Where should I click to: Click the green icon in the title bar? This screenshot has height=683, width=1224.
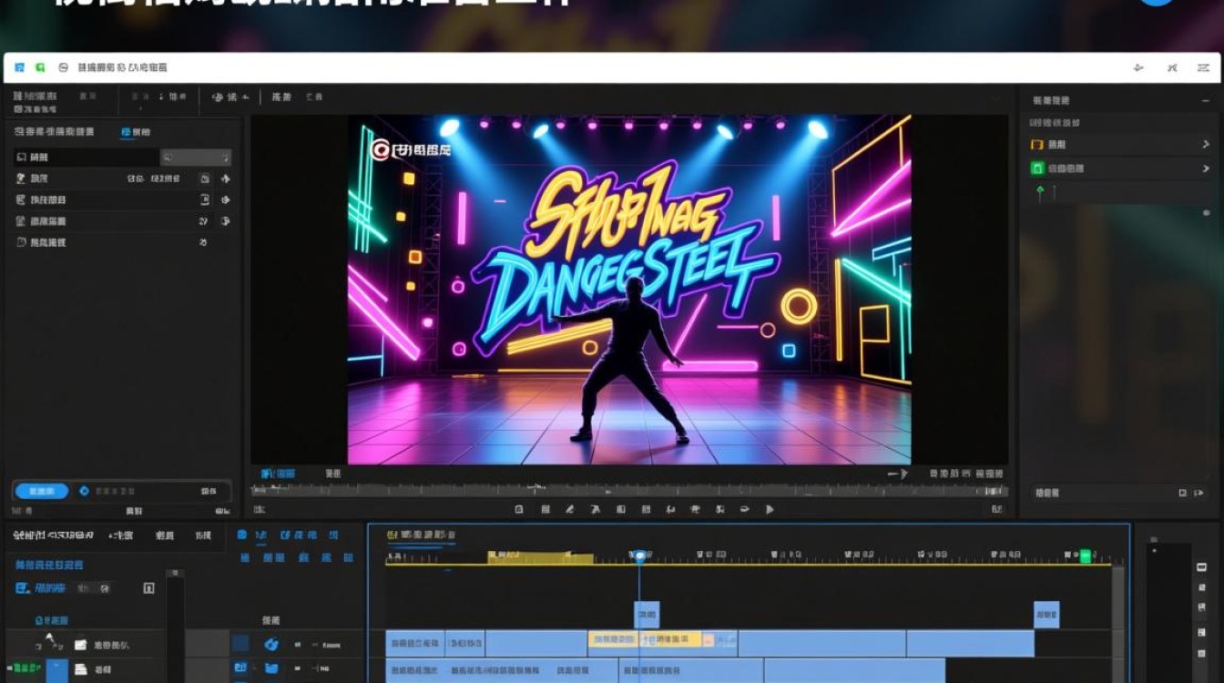[40, 67]
